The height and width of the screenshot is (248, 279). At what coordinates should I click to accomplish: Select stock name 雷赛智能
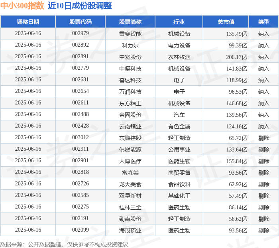(130, 34)
